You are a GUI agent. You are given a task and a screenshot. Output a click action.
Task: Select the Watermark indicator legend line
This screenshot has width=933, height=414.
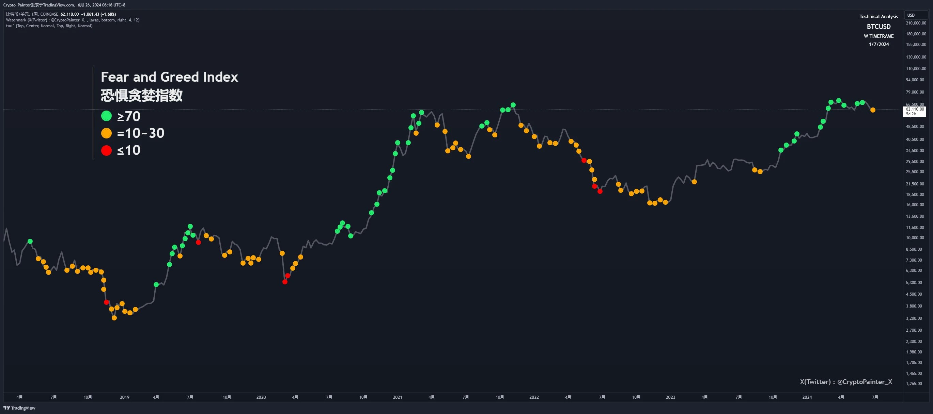pyautogui.click(x=73, y=20)
